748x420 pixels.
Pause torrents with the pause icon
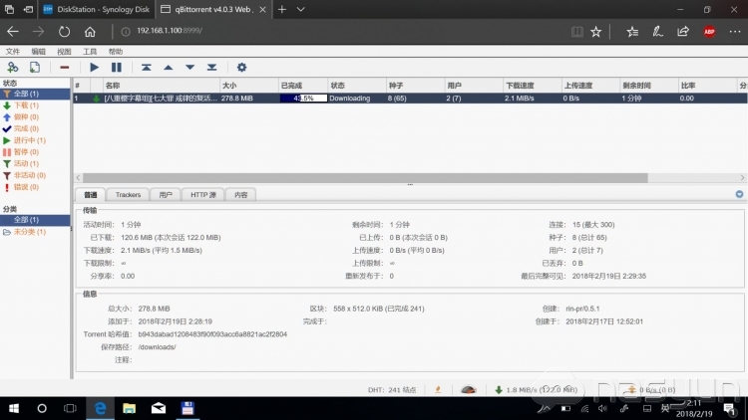pos(116,67)
